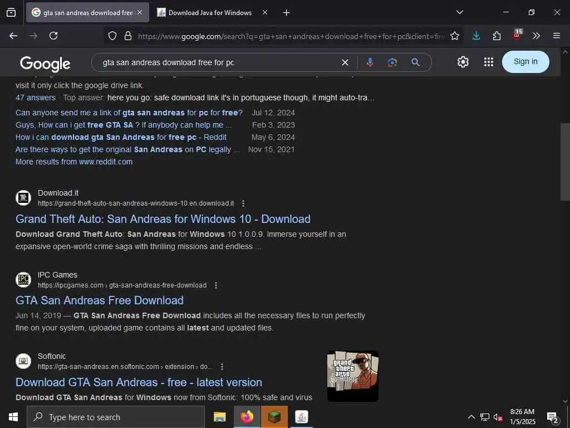Click Download.it URL text under site name
This screenshot has height=428, width=570.
(136, 203)
